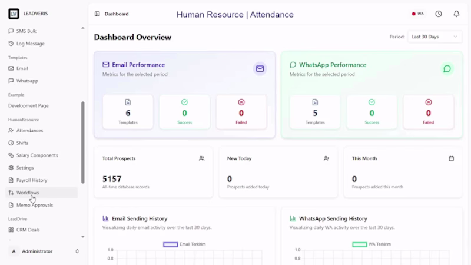Open the Period Last 30 Days dropdown
Screen dimensions: 471x265
click(x=434, y=37)
